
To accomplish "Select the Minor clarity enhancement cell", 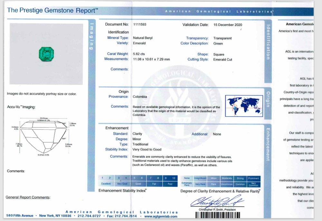I will click(x=214, y=178).
